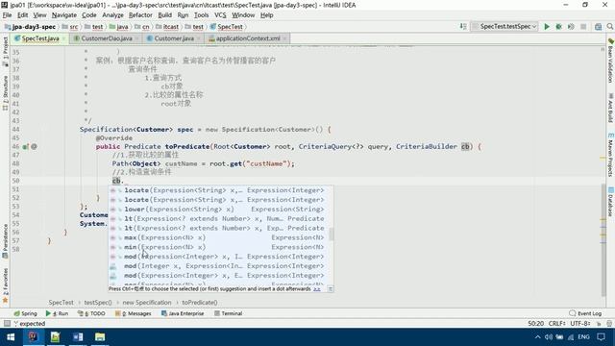Open the File menu
The image size is (615, 346).
click(7, 15)
